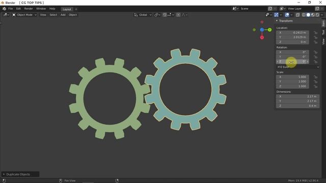
Task: Click the status bar Pan View mouse icon
Action: 61,180
